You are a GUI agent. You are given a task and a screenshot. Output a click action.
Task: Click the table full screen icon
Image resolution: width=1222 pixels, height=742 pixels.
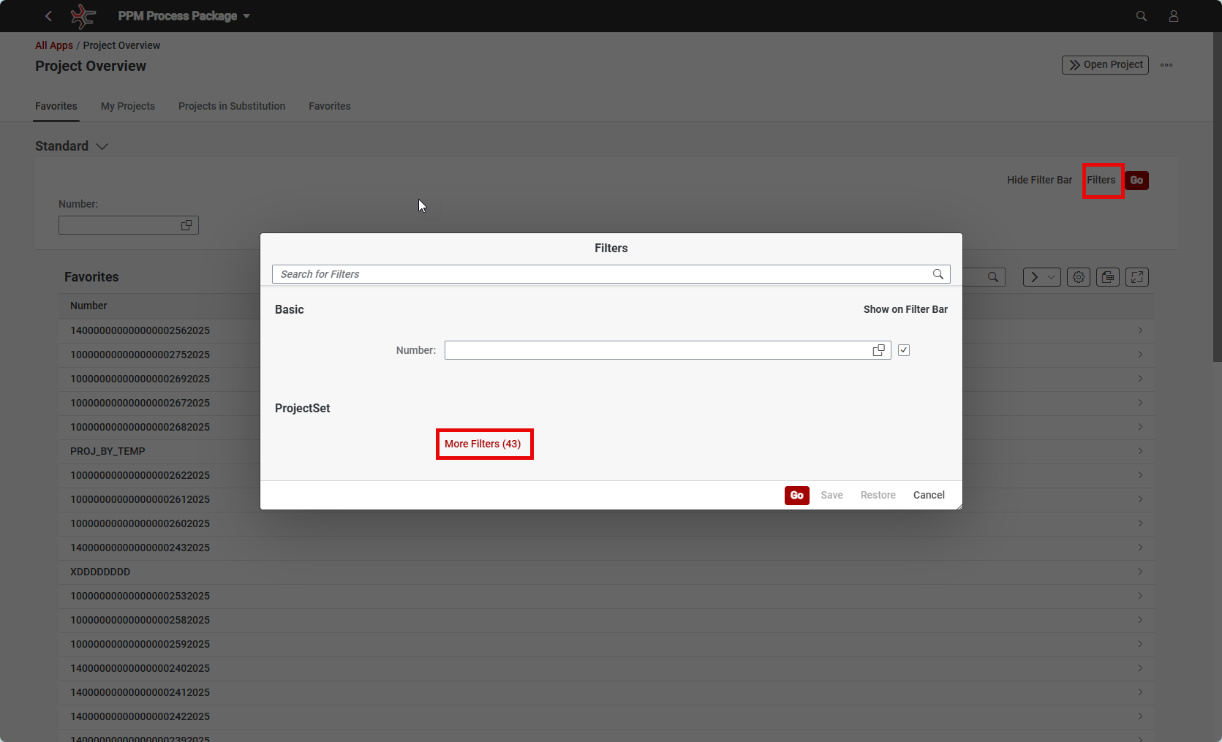tap(1136, 277)
